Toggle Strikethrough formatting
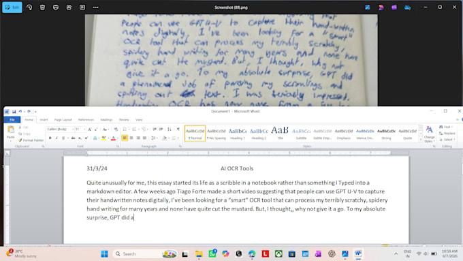The height and width of the screenshot is (261, 463). pos(73,138)
